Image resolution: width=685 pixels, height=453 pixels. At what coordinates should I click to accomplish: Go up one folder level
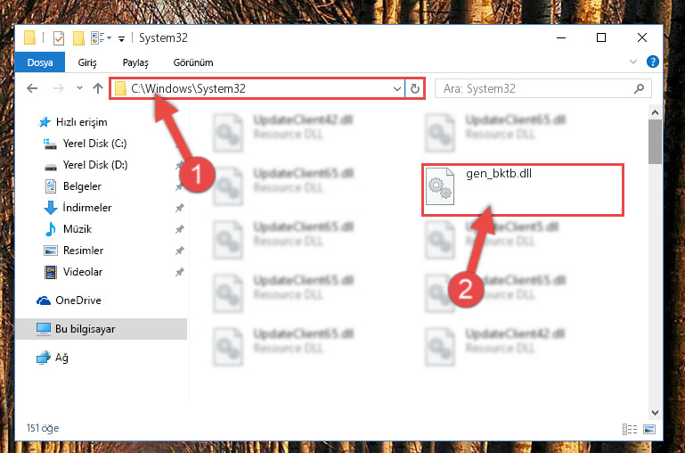98,89
